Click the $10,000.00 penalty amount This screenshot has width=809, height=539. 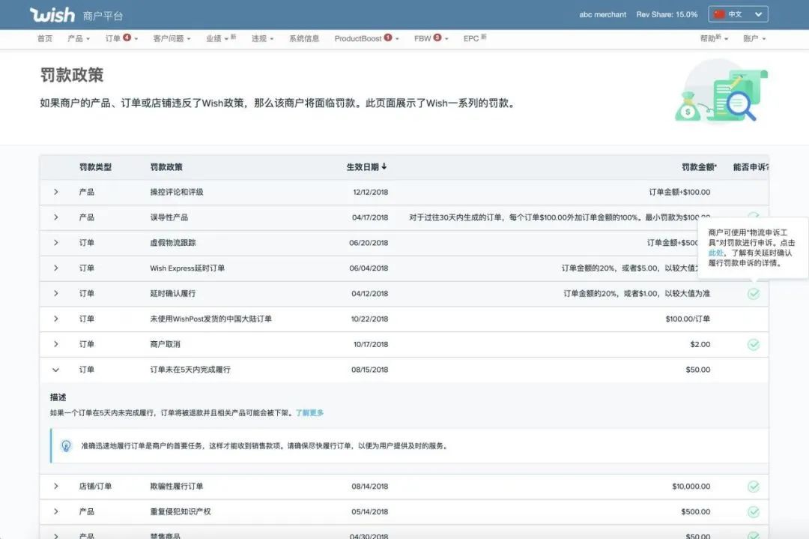tap(691, 487)
